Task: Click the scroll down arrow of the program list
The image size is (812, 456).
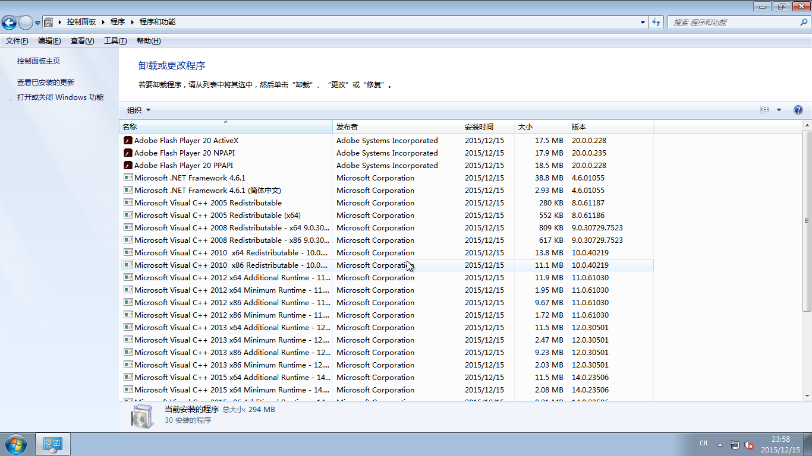Action: (x=807, y=395)
